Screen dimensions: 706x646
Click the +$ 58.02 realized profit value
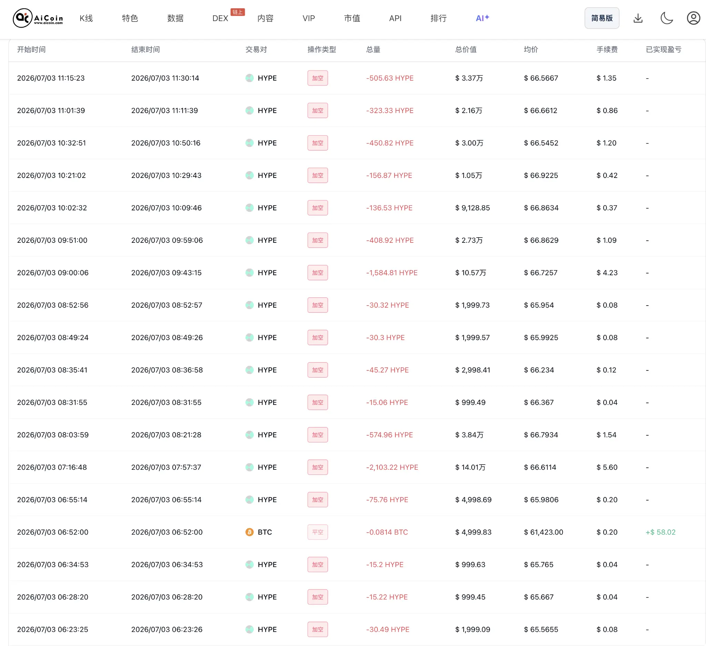tap(660, 532)
